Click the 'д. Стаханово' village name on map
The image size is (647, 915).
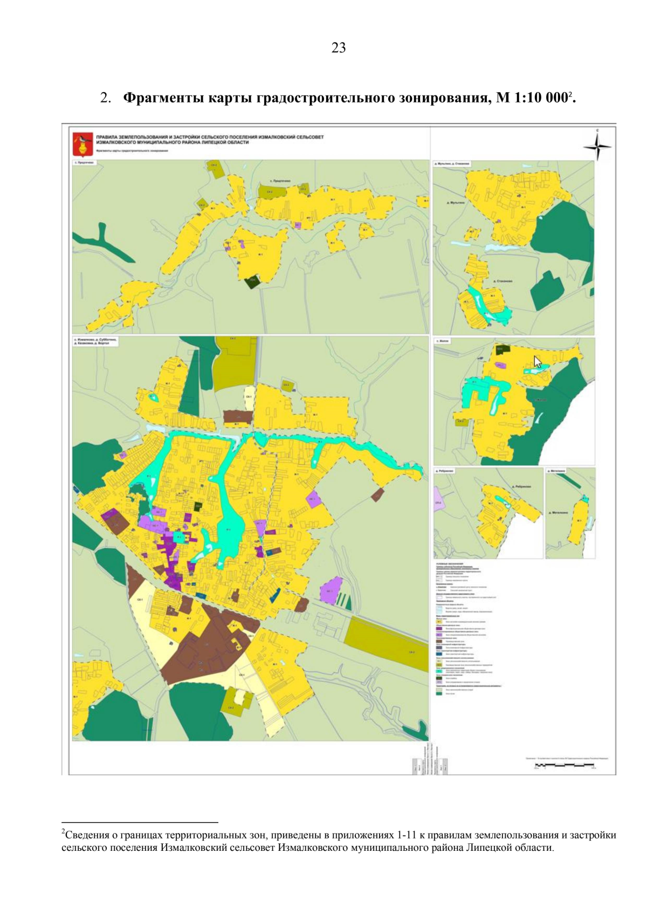503,281
